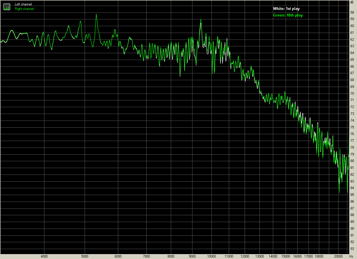Click the -68 dB scale label
Image resolution: width=357 pixels, height=259 pixels.
[x=352, y=80]
